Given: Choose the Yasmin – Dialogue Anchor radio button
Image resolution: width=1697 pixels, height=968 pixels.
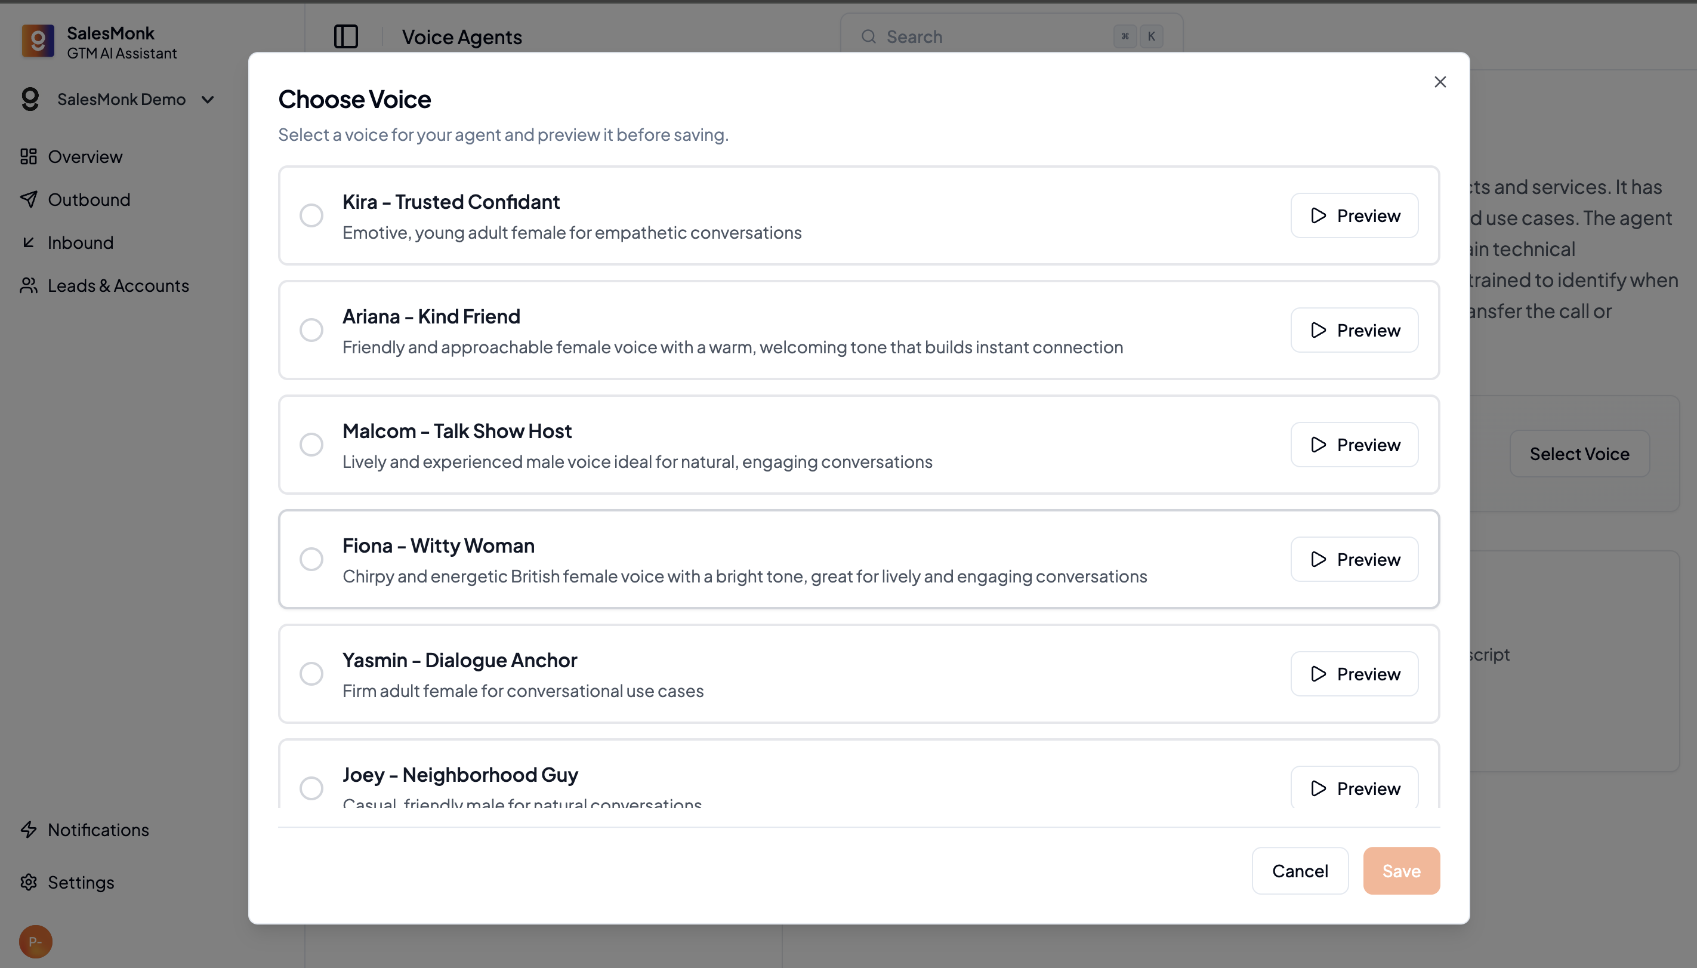Looking at the screenshot, I should pos(311,673).
